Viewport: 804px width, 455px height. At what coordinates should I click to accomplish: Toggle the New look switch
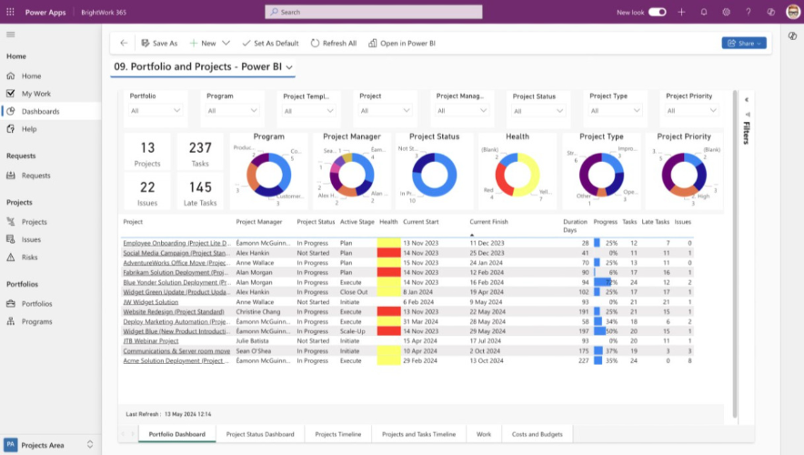[x=658, y=12]
